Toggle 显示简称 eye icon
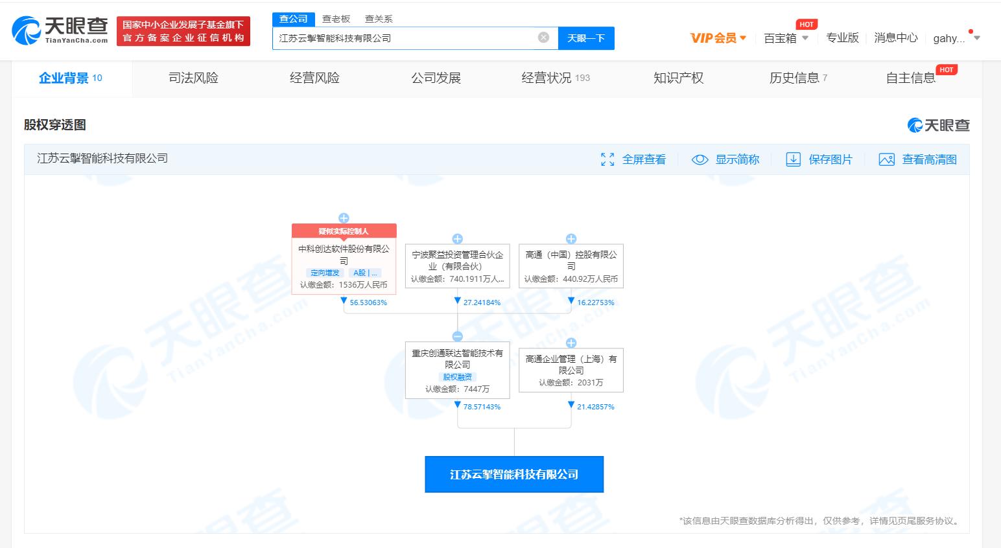The height and width of the screenshot is (548, 1001). coord(700,159)
